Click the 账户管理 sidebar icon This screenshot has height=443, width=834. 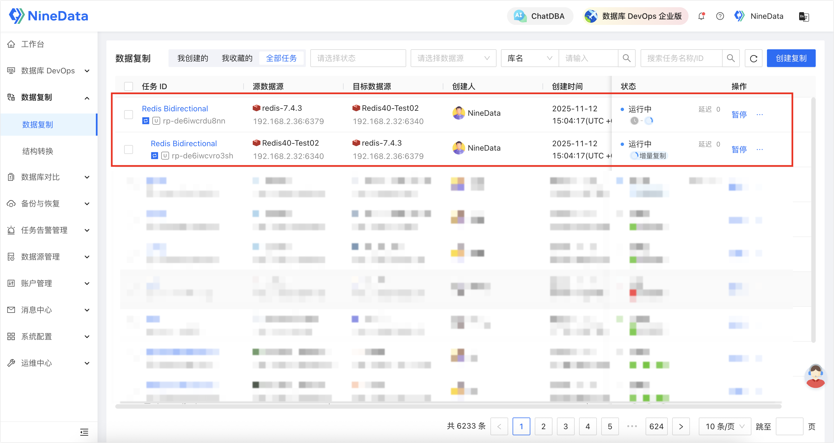(x=11, y=284)
